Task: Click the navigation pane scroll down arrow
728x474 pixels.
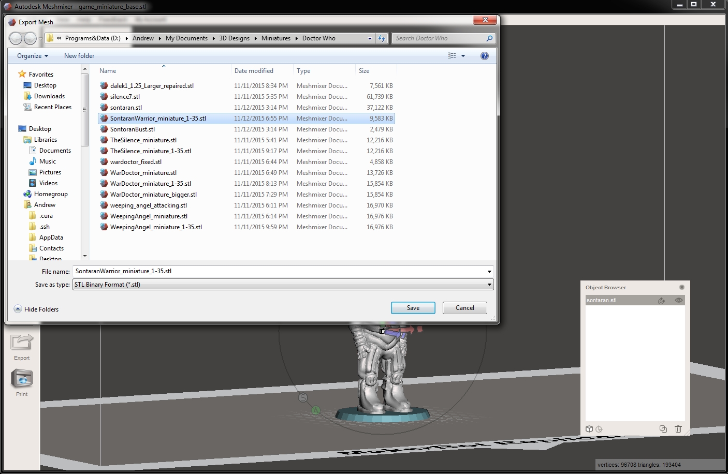Action: click(x=85, y=256)
